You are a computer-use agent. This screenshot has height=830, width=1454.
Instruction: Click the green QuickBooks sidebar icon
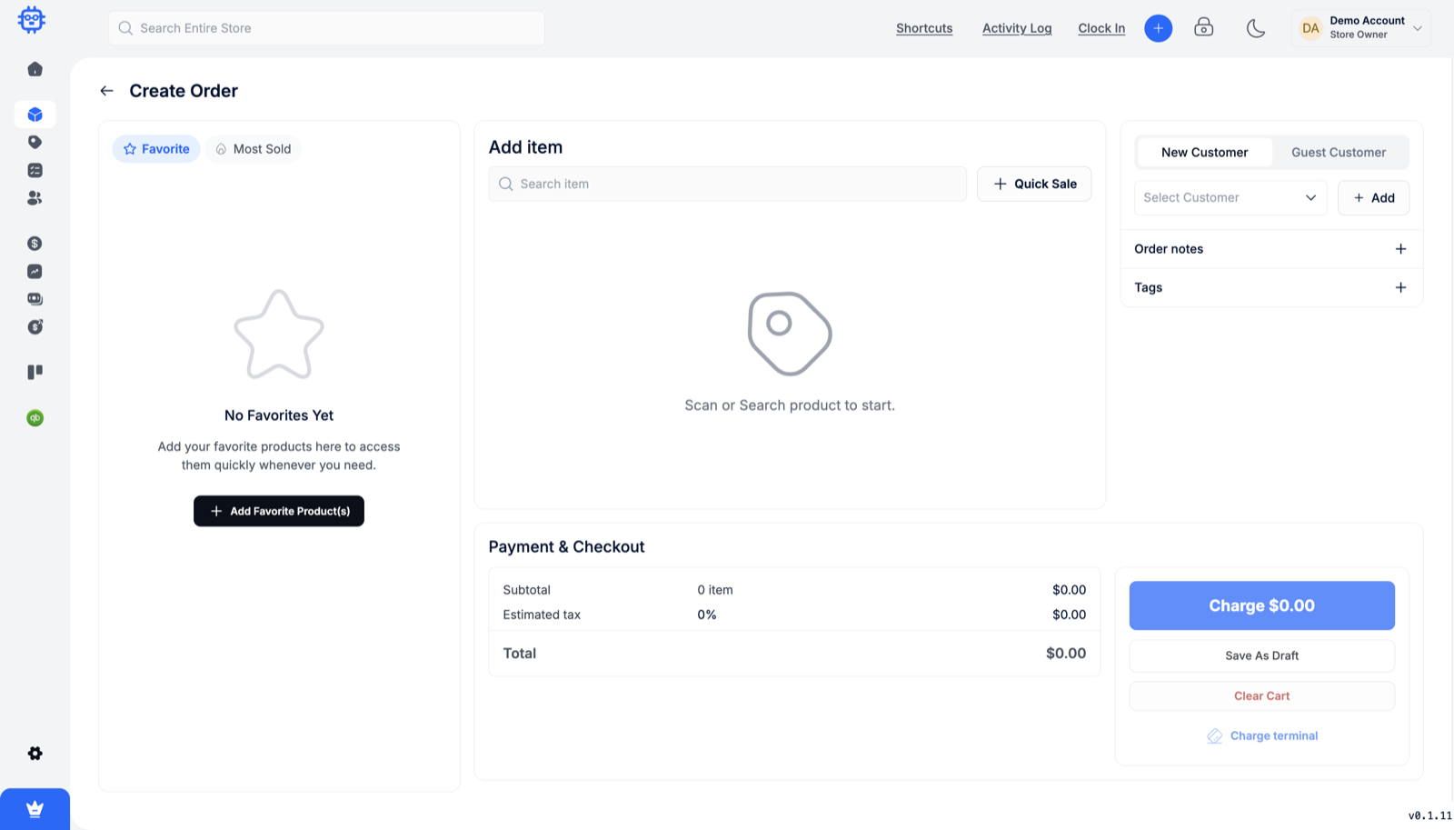[x=35, y=418]
